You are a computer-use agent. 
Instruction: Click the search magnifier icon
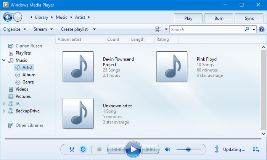point(247,29)
